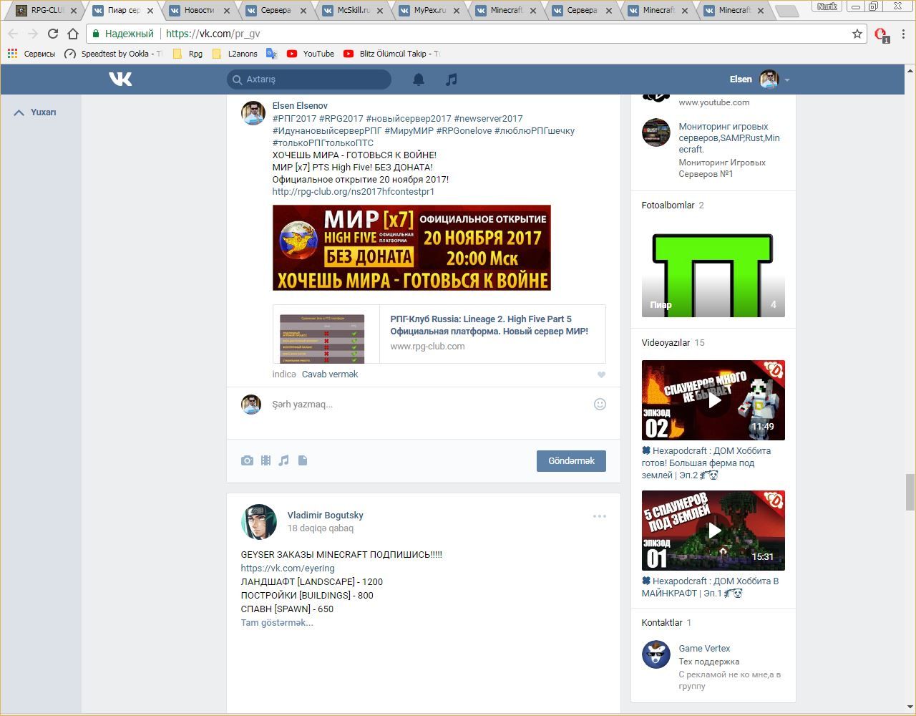This screenshot has height=716, width=916.
Task: Open the Game Vertex contact link
Action: tap(704, 649)
